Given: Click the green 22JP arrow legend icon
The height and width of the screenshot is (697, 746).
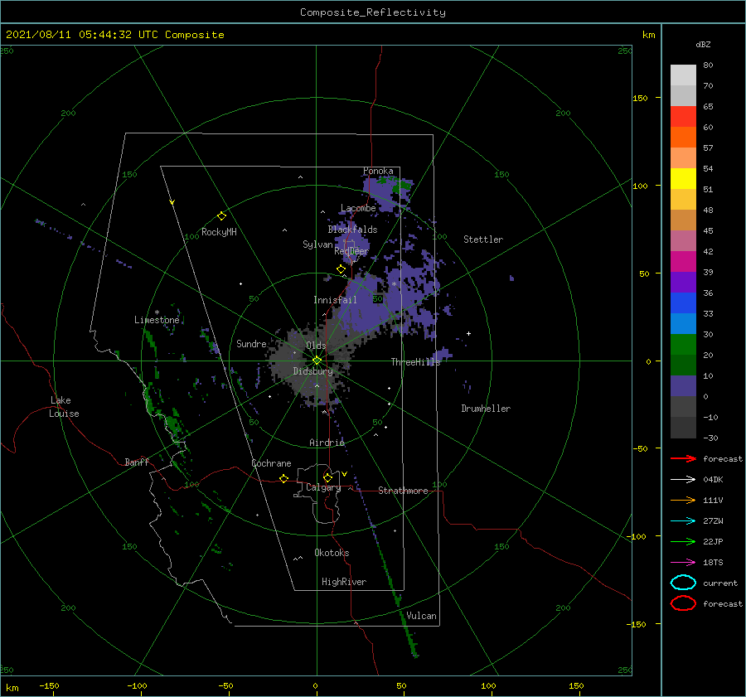Looking at the screenshot, I should [x=683, y=541].
